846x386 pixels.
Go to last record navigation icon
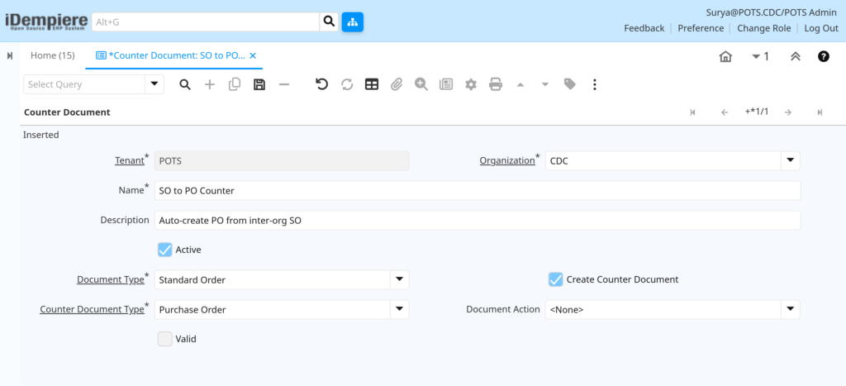(x=820, y=112)
